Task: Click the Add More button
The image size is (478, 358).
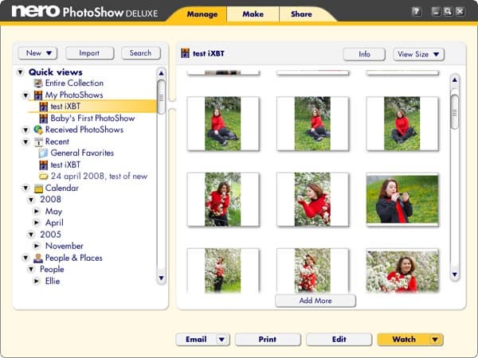Action: click(315, 301)
